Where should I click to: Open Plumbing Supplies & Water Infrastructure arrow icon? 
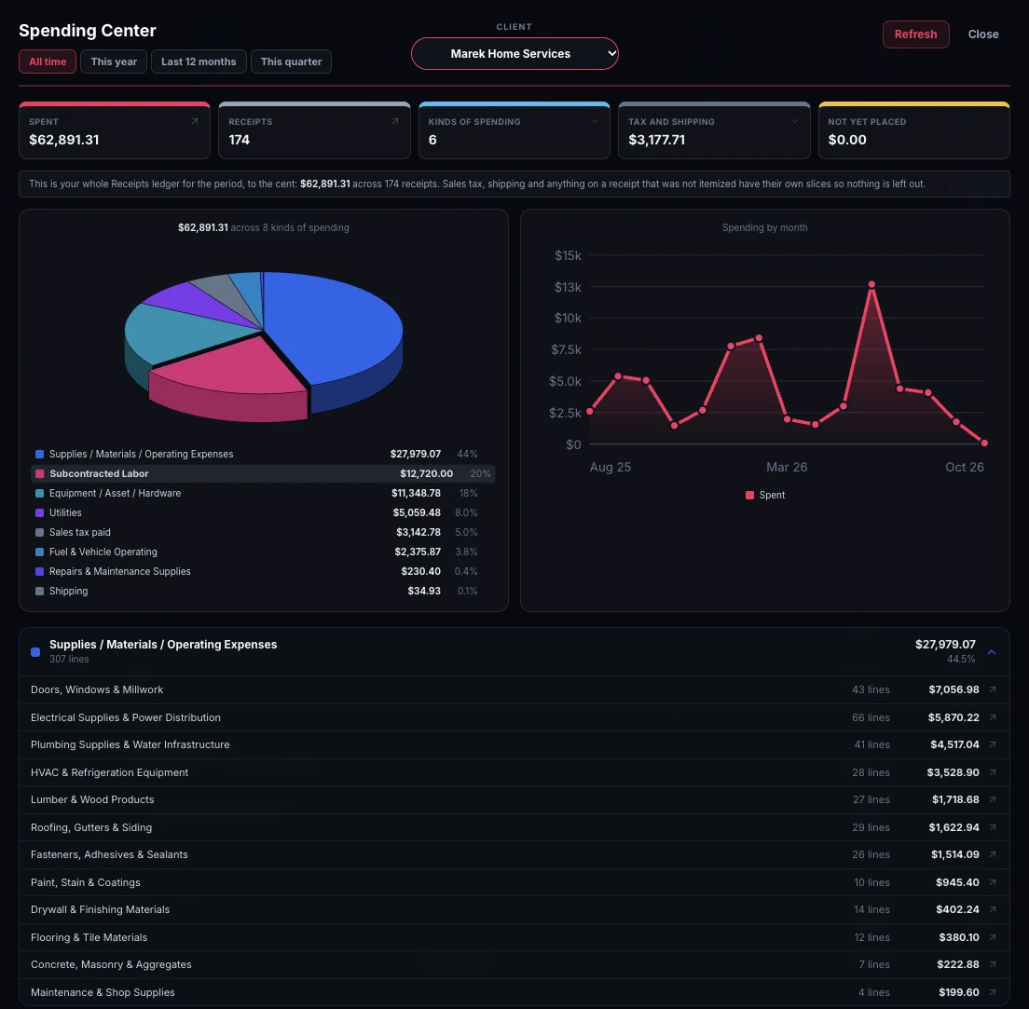point(993,744)
